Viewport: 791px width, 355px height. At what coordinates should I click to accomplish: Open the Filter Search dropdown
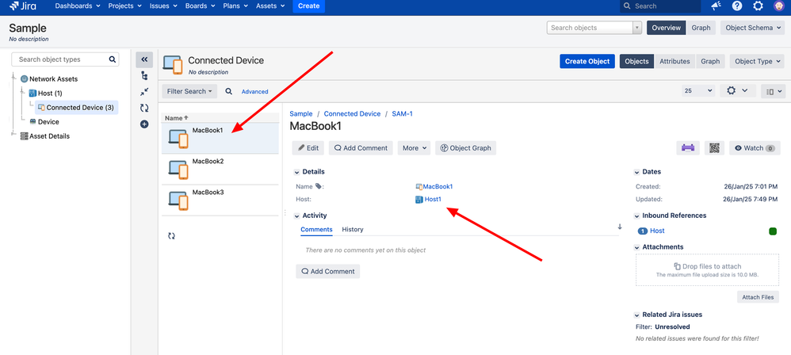pyautogui.click(x=189, y=91)
